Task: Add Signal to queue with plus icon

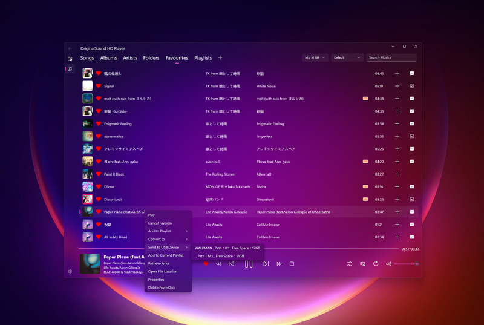Action: coord(397,86)
